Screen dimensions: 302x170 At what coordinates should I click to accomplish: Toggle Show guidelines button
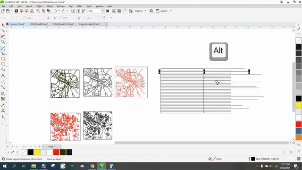(x=125, y=11)
